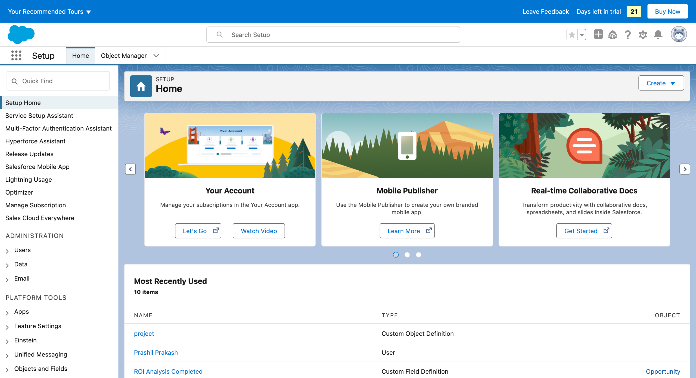696x378 pixels.
Task: Show previous carousel slide arrow
Action: [130, 169]
